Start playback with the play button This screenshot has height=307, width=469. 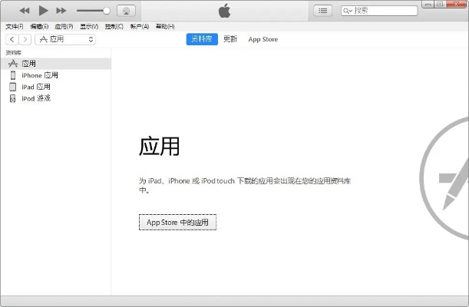pos(44,11)
